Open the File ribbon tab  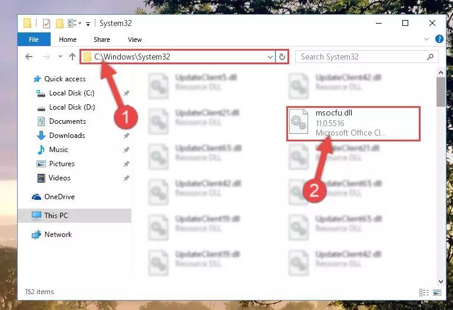(34, 39)
